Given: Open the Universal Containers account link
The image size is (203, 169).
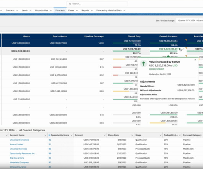Looking at the screenshot, I should [x=20, y=140].
